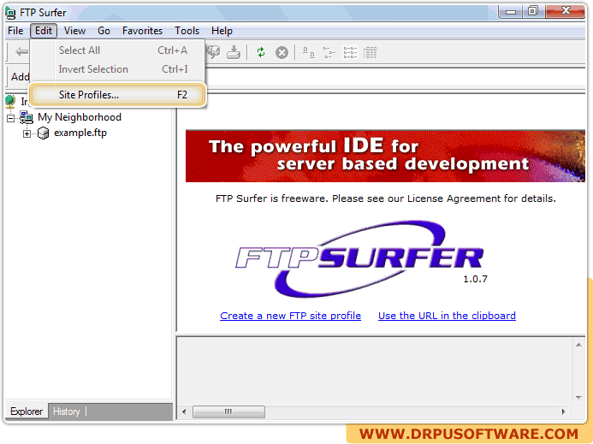Click the Back arrow toolbar icon
Viewport: 593px width, 444px height.
tap(20, 52)
